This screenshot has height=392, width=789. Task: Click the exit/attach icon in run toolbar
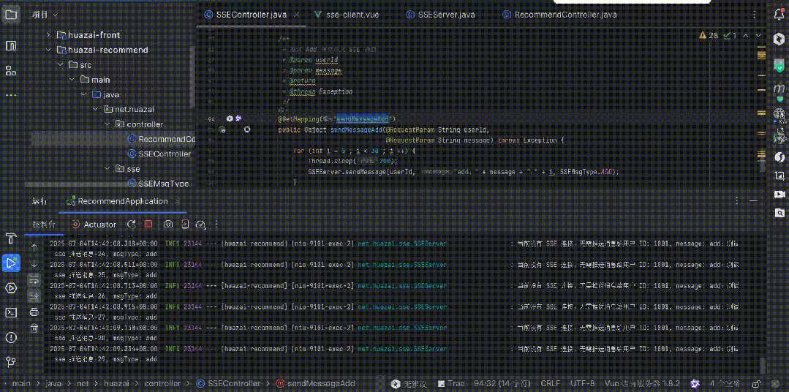coord(185,225)
